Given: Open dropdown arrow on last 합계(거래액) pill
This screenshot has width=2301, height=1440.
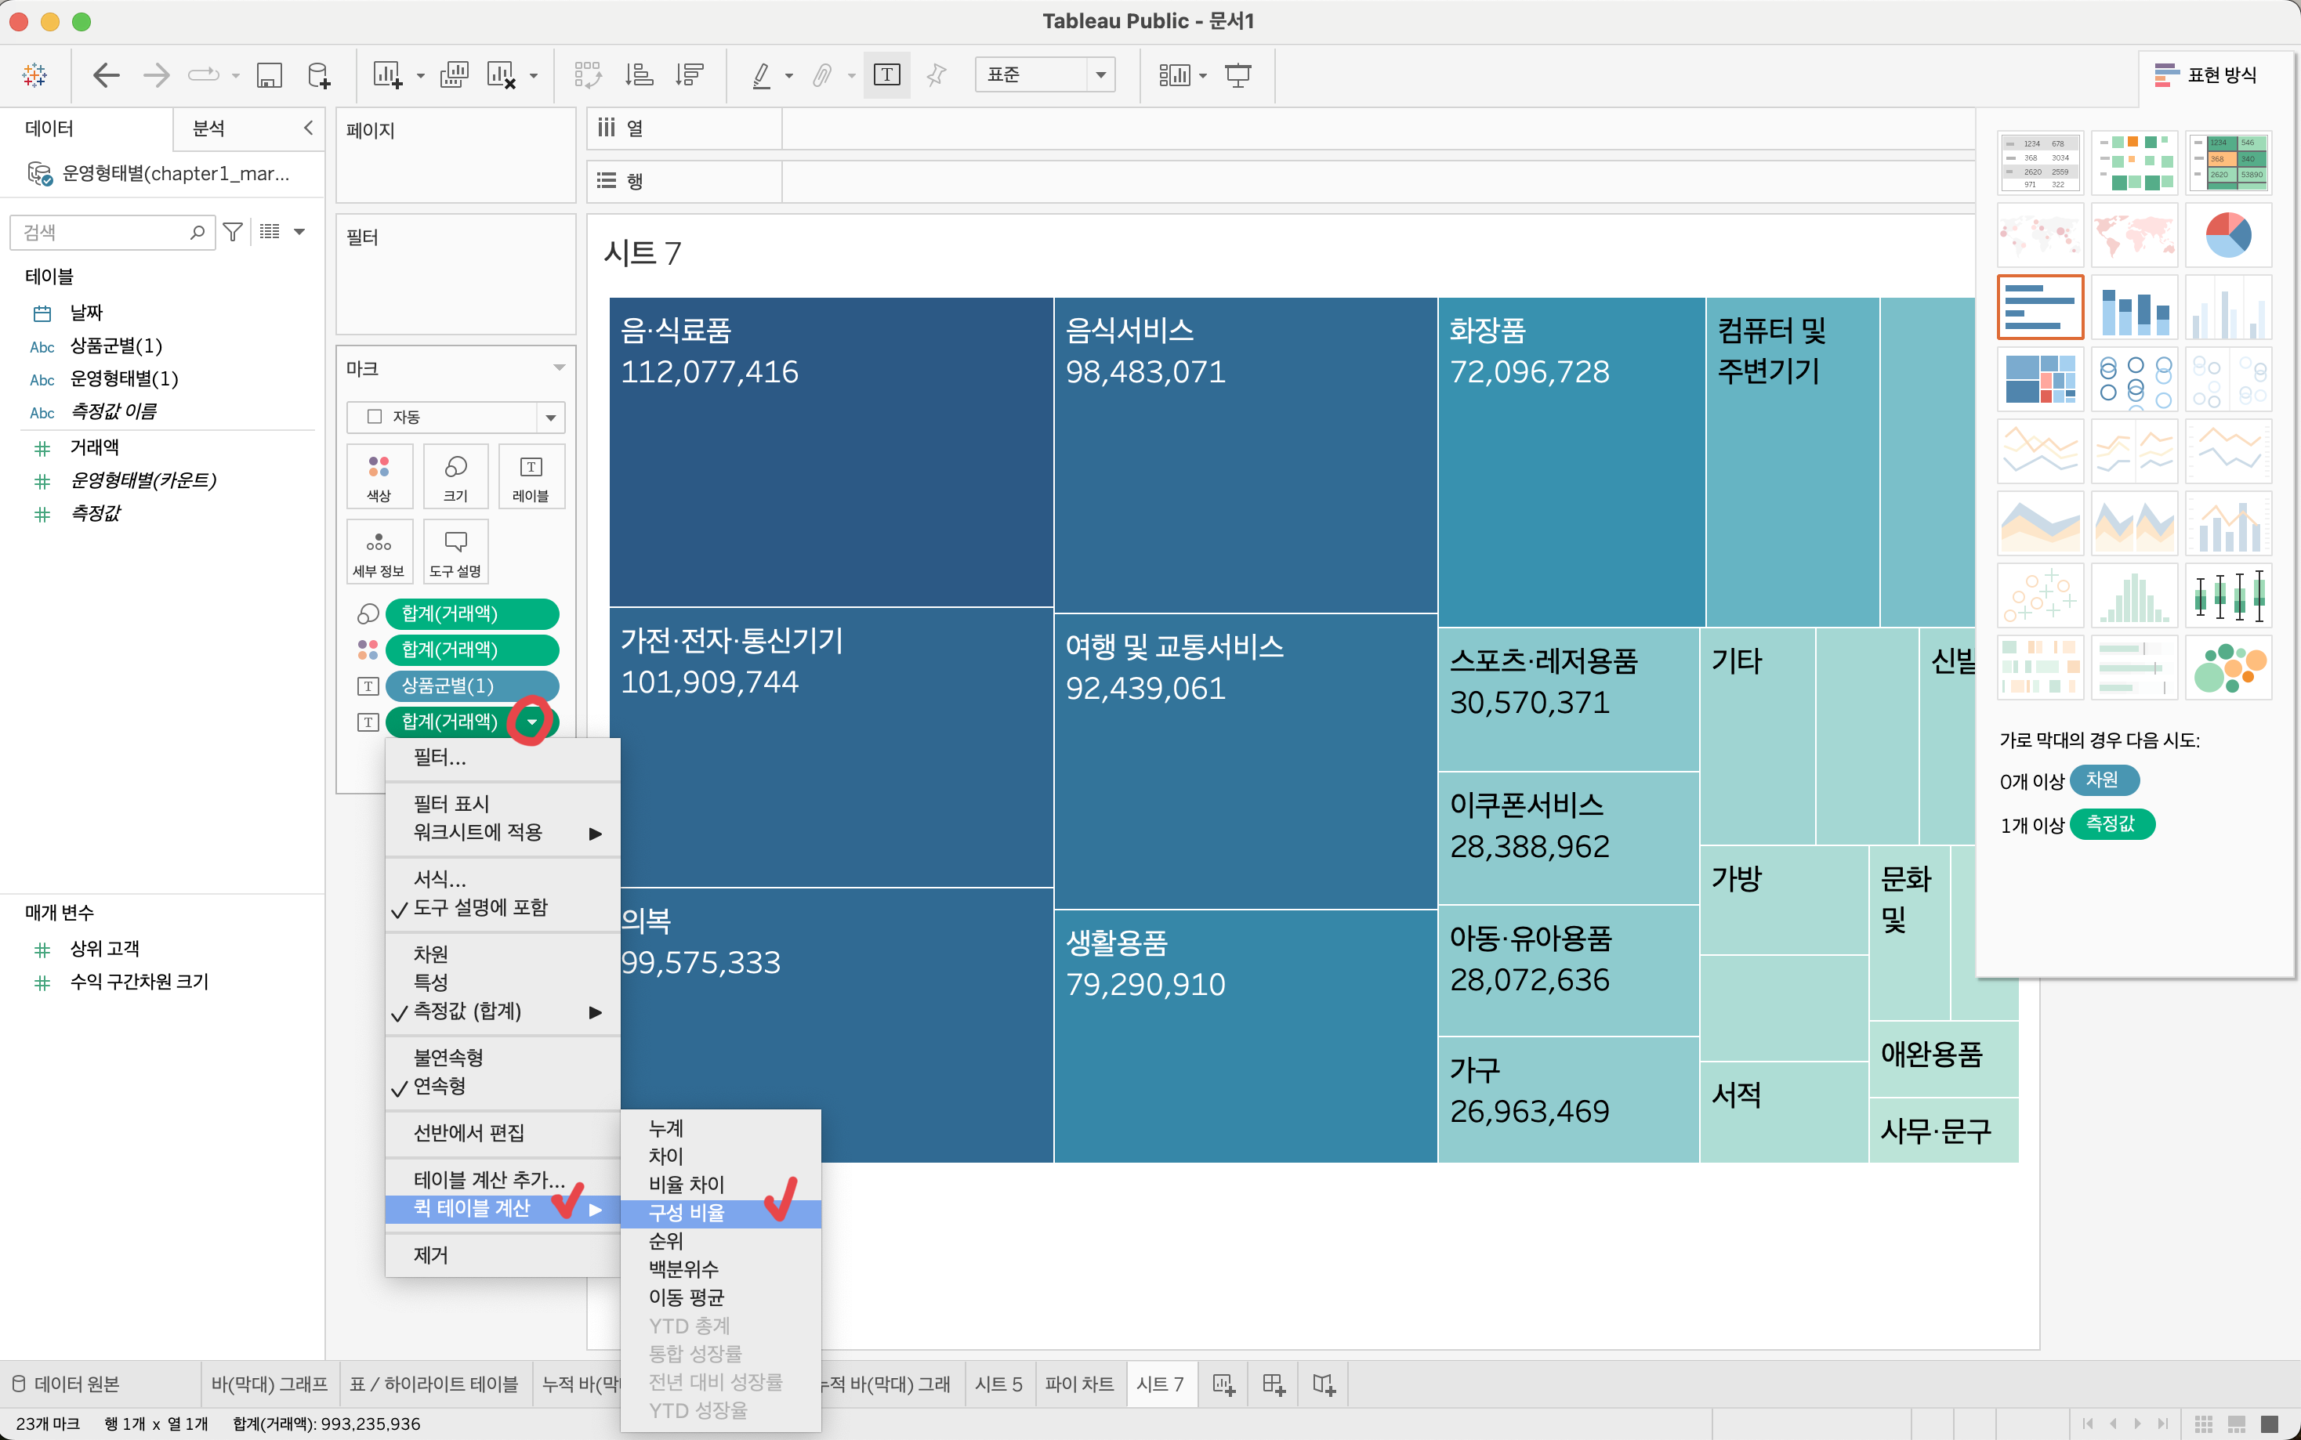Looking at the screenshot, I should coord(531,722).
